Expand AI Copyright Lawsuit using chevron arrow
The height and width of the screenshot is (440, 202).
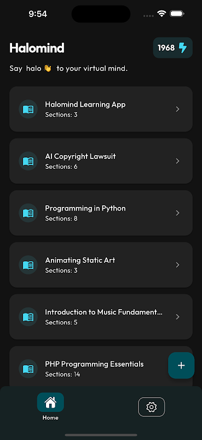(178, 161)
